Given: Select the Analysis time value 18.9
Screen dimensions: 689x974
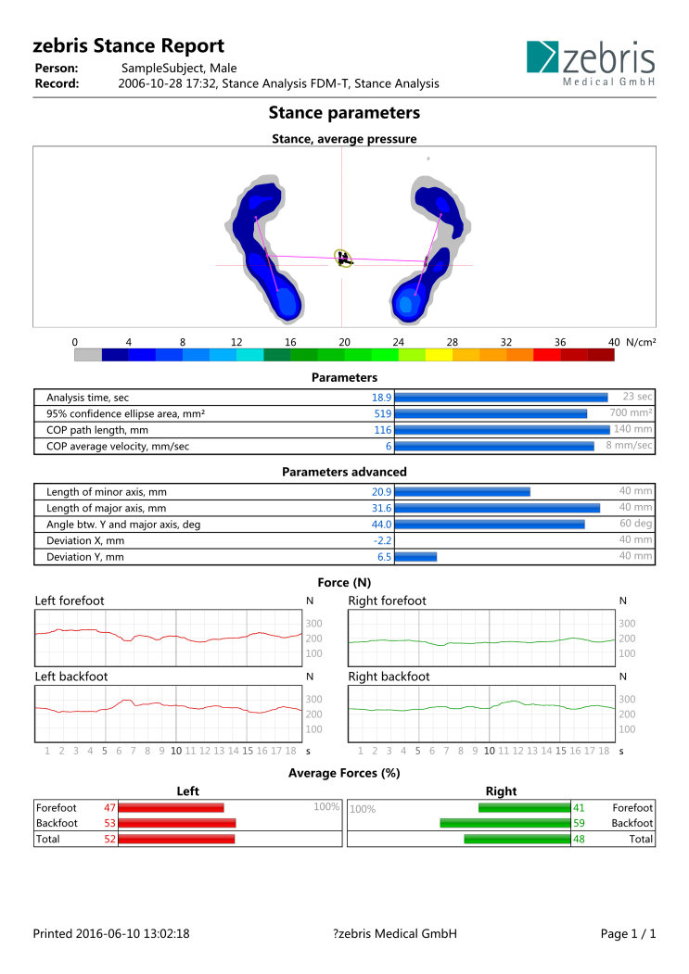Looking at the screenshot, I should tap(382, 398).
